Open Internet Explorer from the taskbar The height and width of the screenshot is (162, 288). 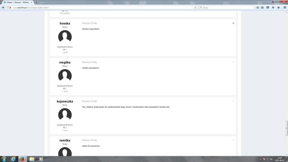point(14,159)
